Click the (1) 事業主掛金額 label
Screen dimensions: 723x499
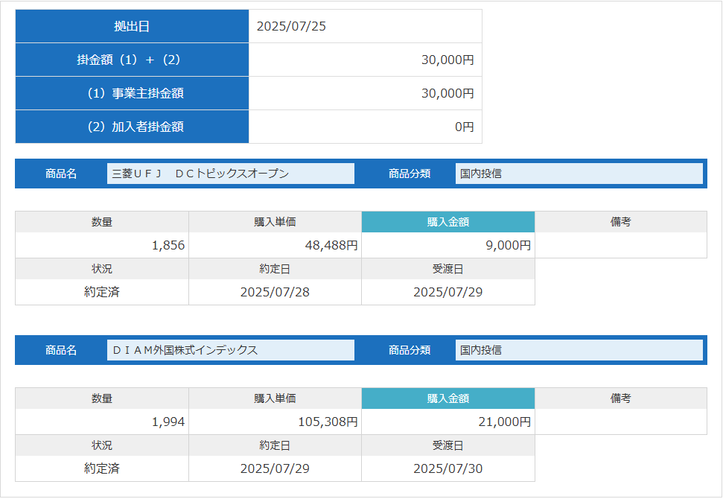(x=136, y=93)
